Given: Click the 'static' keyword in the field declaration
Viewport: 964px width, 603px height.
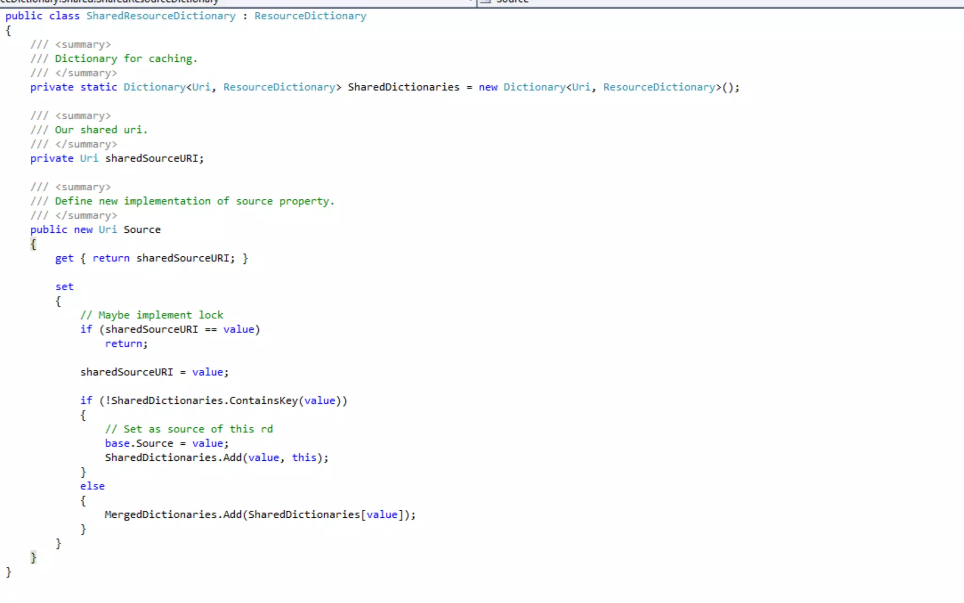Looking at the screenshot, I should point(98,87).
